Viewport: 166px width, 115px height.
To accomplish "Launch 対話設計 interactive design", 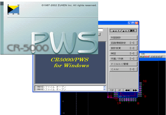I will tap(123, 37).
